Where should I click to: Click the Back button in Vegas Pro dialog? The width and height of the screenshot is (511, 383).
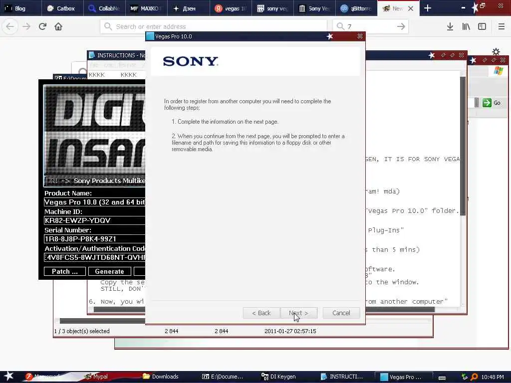[261, 313]
